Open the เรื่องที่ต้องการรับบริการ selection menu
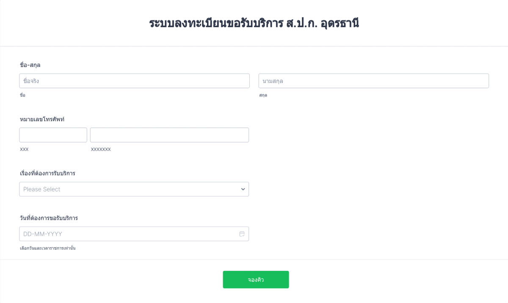508x303 pixels. pyautogui.click(x=134, y=189)
